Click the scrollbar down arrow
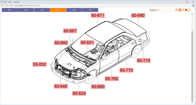196x105 pixels. point(192,103)
